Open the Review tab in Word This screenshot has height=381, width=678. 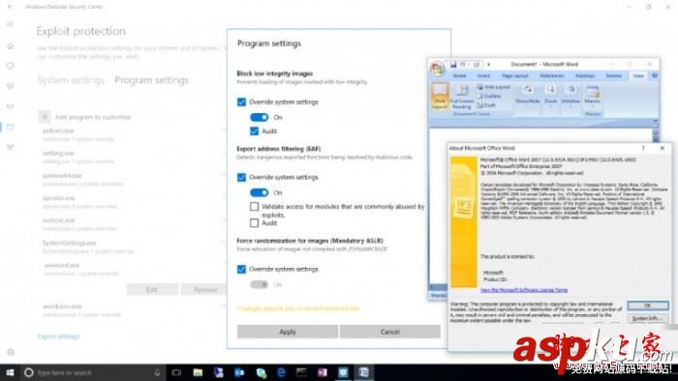(613, 75)
